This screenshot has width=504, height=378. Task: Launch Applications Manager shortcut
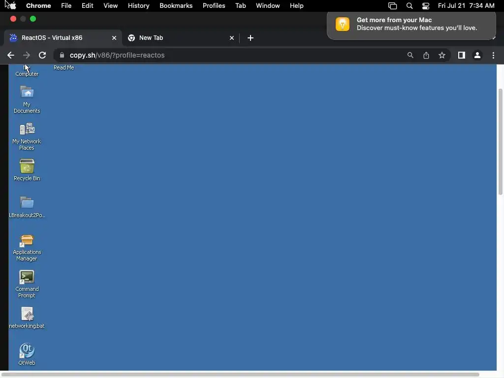27,240
